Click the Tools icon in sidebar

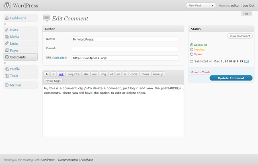point(7,76)
